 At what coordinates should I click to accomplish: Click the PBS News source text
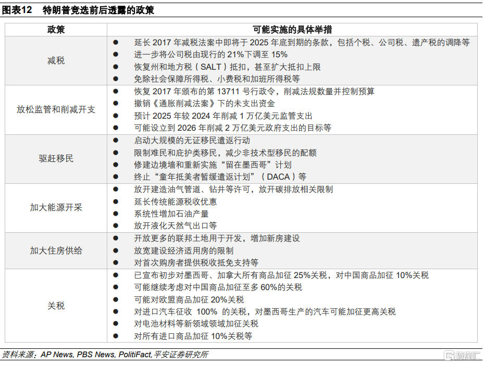coord(95,355)
